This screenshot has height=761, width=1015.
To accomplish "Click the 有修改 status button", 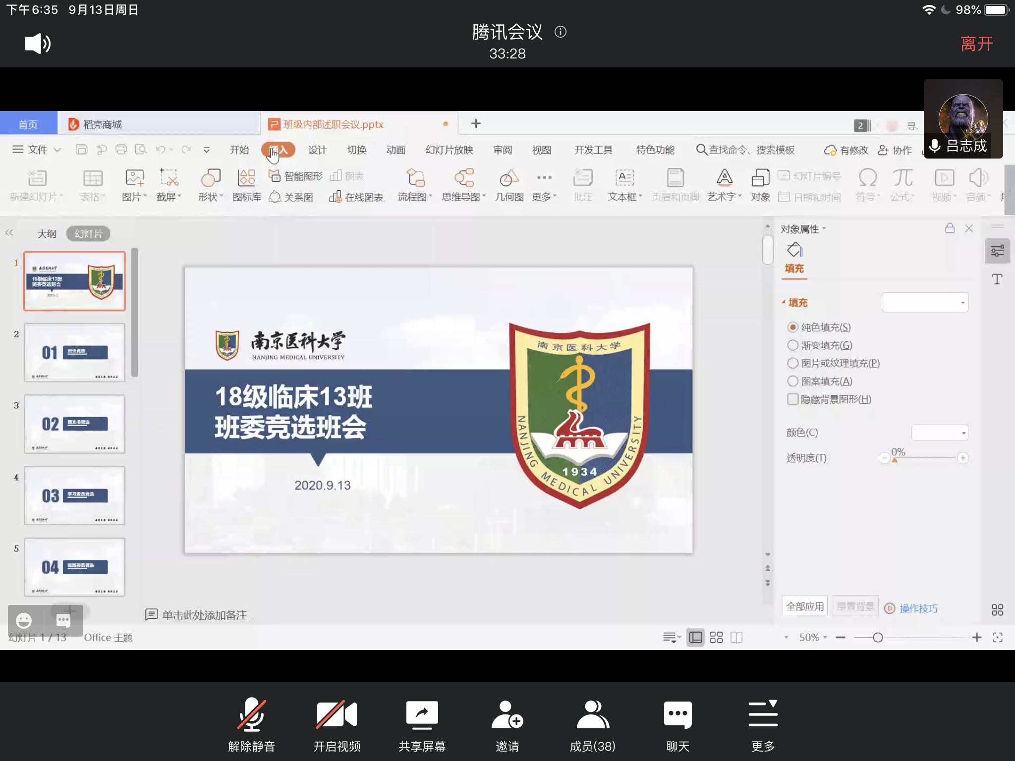I will click(846, 150).
